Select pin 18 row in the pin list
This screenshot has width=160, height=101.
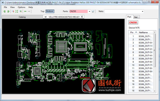point(141,91)
